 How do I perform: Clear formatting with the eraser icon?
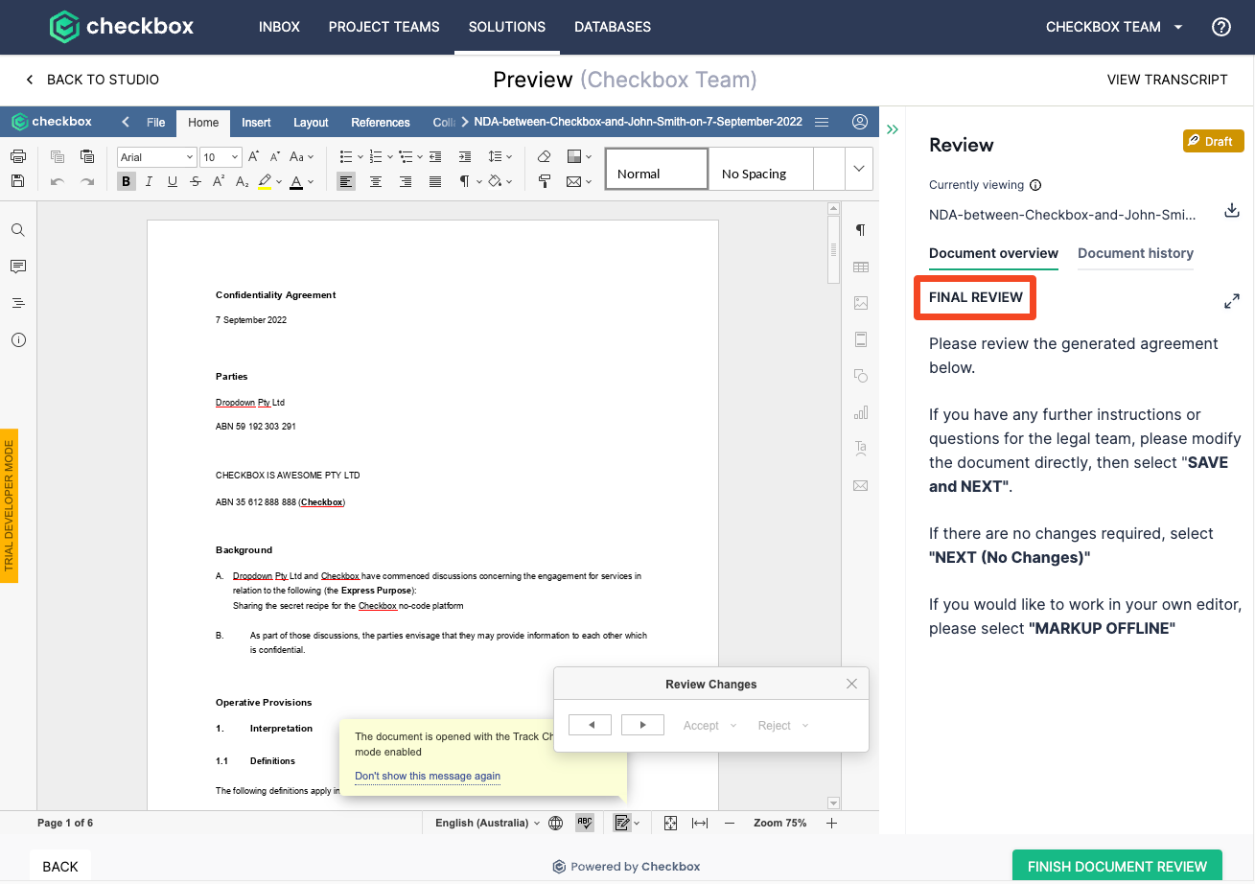[x=544, y=156]
